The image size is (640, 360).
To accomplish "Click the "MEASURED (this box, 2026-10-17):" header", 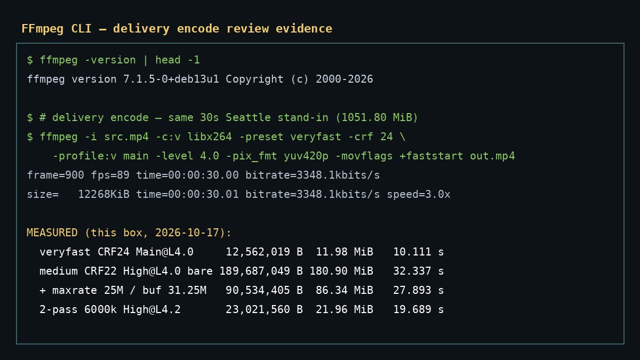I will click(130, 233).
